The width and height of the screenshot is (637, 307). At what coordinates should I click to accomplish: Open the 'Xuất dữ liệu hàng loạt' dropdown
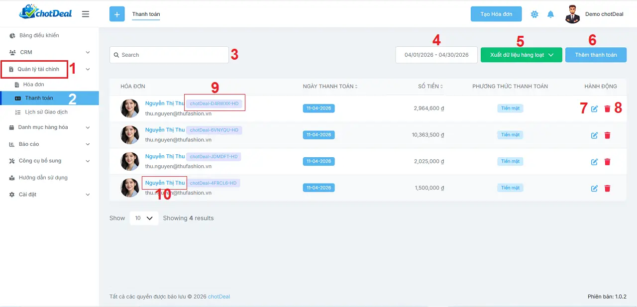(x=521, y=55)
